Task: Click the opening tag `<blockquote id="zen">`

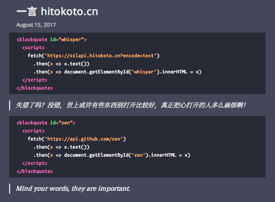Action: pos(46,123)
